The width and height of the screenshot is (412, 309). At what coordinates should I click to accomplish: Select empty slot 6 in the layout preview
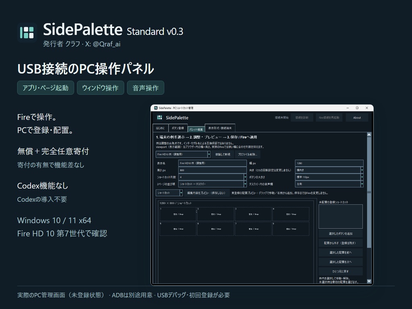216,229
